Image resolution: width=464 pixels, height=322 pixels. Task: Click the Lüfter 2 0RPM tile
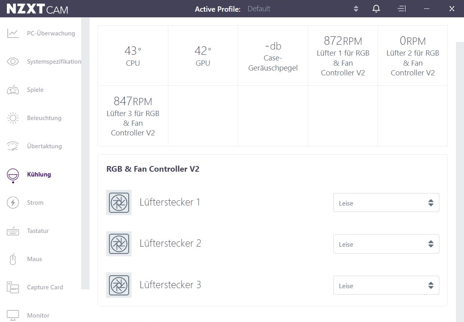click(413, 56)
